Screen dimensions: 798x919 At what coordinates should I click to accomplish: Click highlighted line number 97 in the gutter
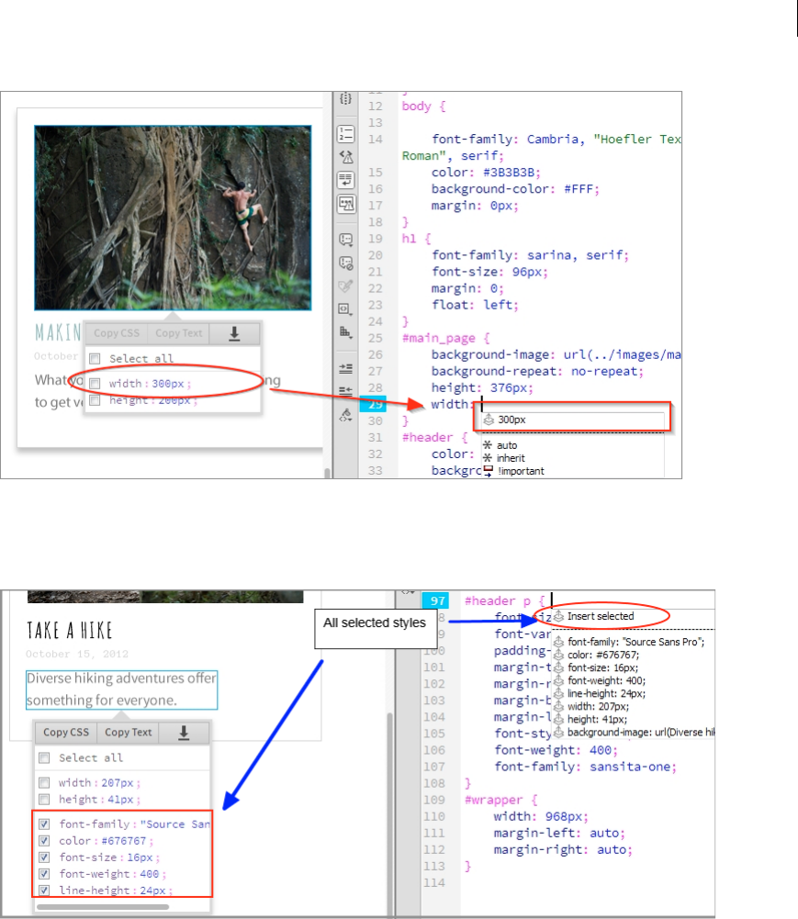(x=435, y=600)
